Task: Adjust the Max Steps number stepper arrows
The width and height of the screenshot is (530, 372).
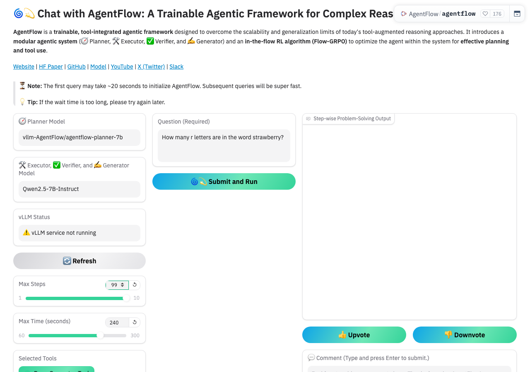Action: [123, 285]
